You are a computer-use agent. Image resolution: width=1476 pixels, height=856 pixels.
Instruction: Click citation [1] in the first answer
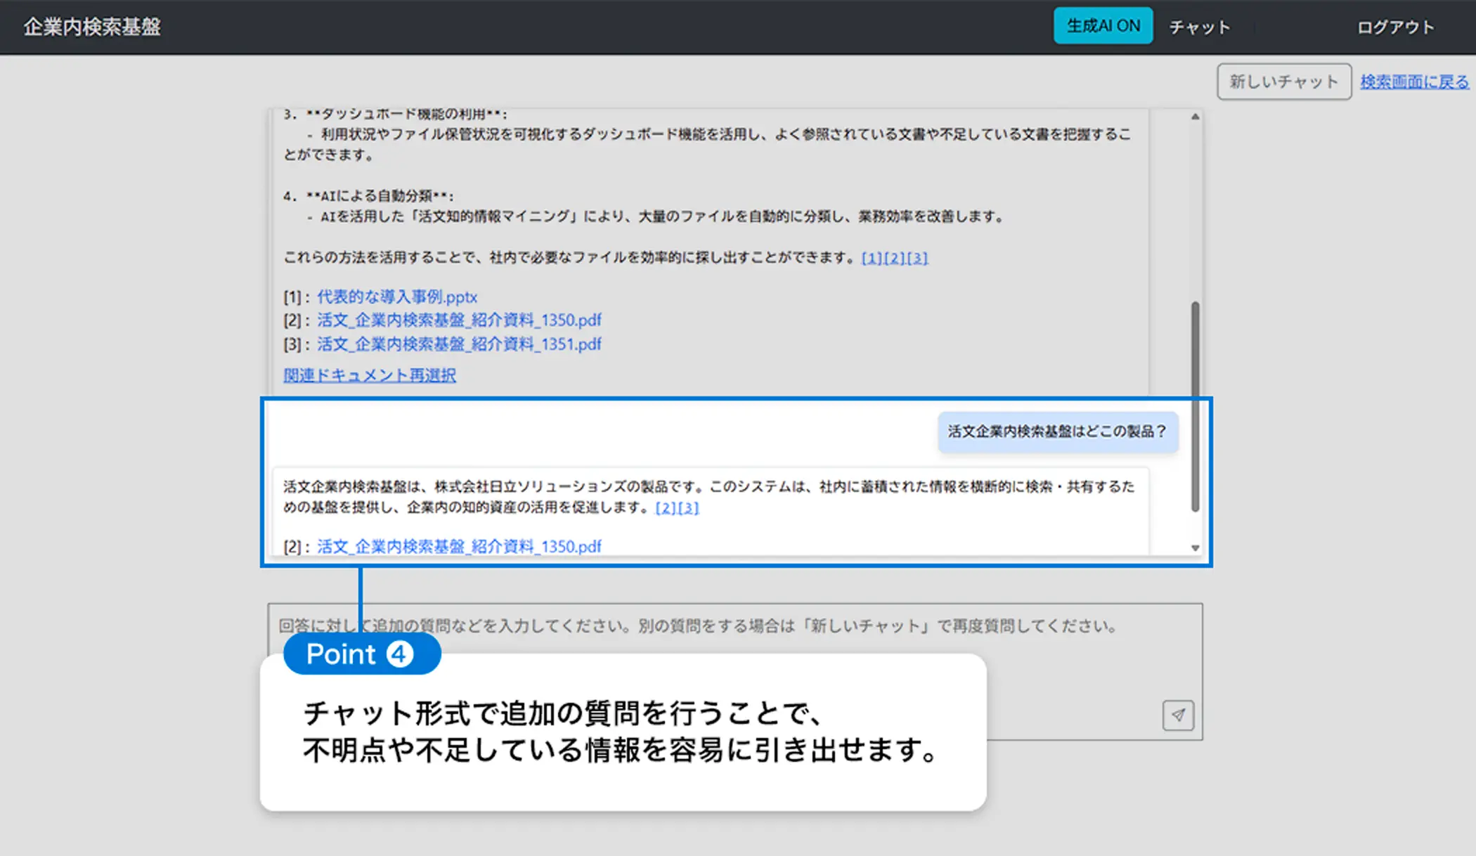tap(872, 258)
